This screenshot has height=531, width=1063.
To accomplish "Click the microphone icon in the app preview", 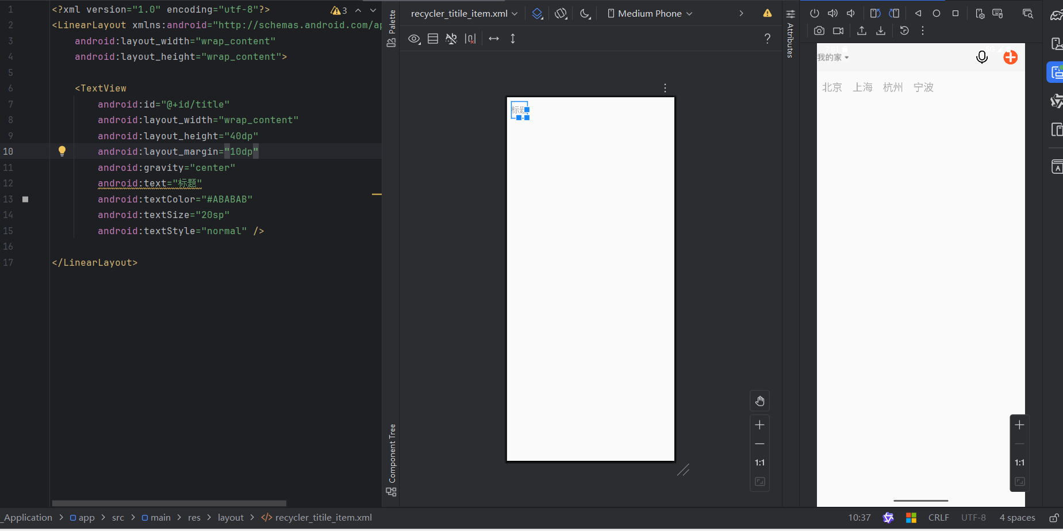I will point(982,57).
